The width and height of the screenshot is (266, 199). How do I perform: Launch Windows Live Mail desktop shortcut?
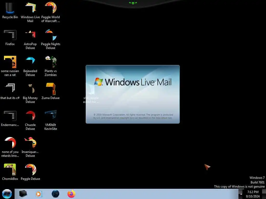30,12
